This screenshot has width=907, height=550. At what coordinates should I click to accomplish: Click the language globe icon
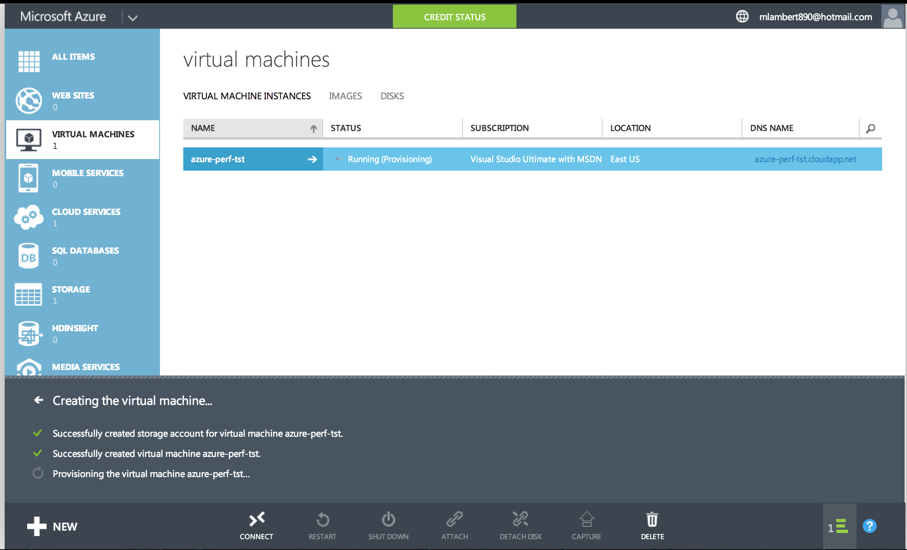pyautogui.click(x=742, y=17)
